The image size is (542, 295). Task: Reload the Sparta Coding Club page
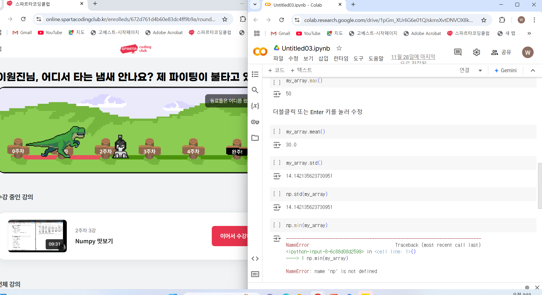pyautogui.click(x=23, y=19)
